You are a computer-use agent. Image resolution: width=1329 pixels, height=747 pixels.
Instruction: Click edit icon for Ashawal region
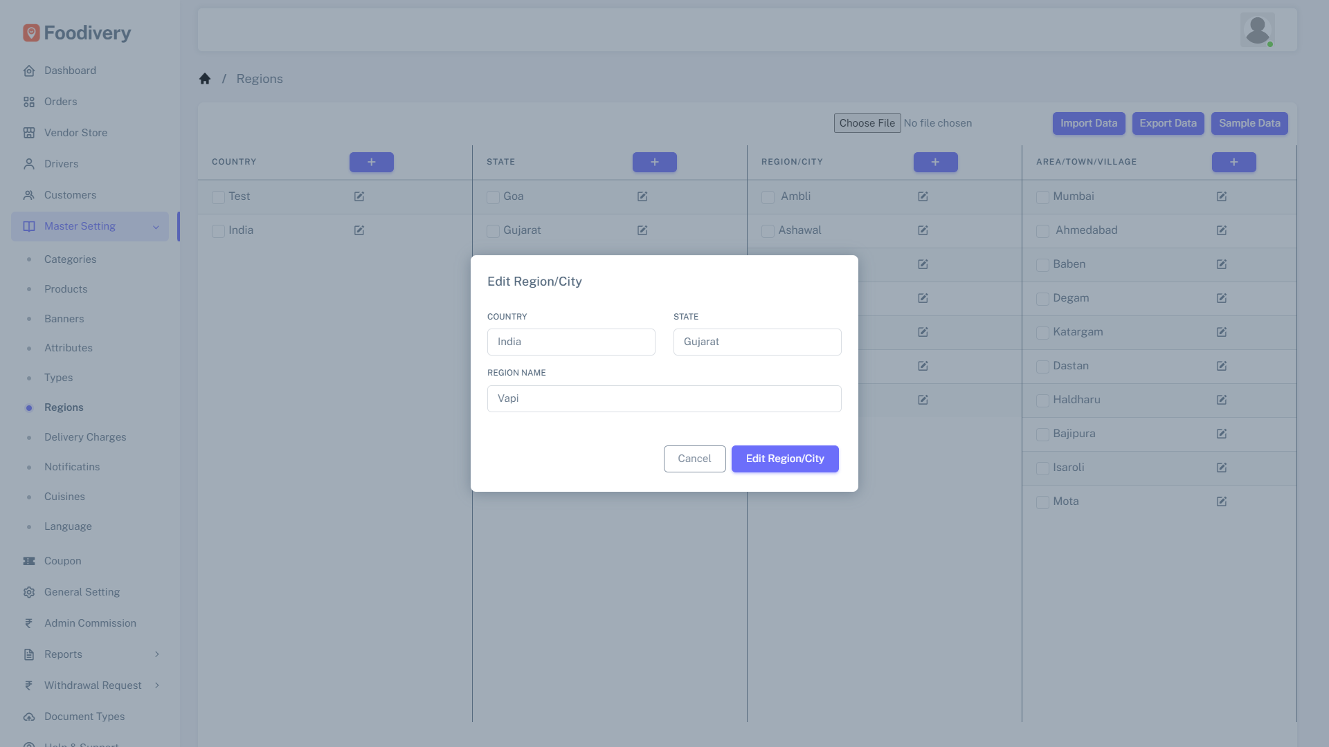coord(923,230)
